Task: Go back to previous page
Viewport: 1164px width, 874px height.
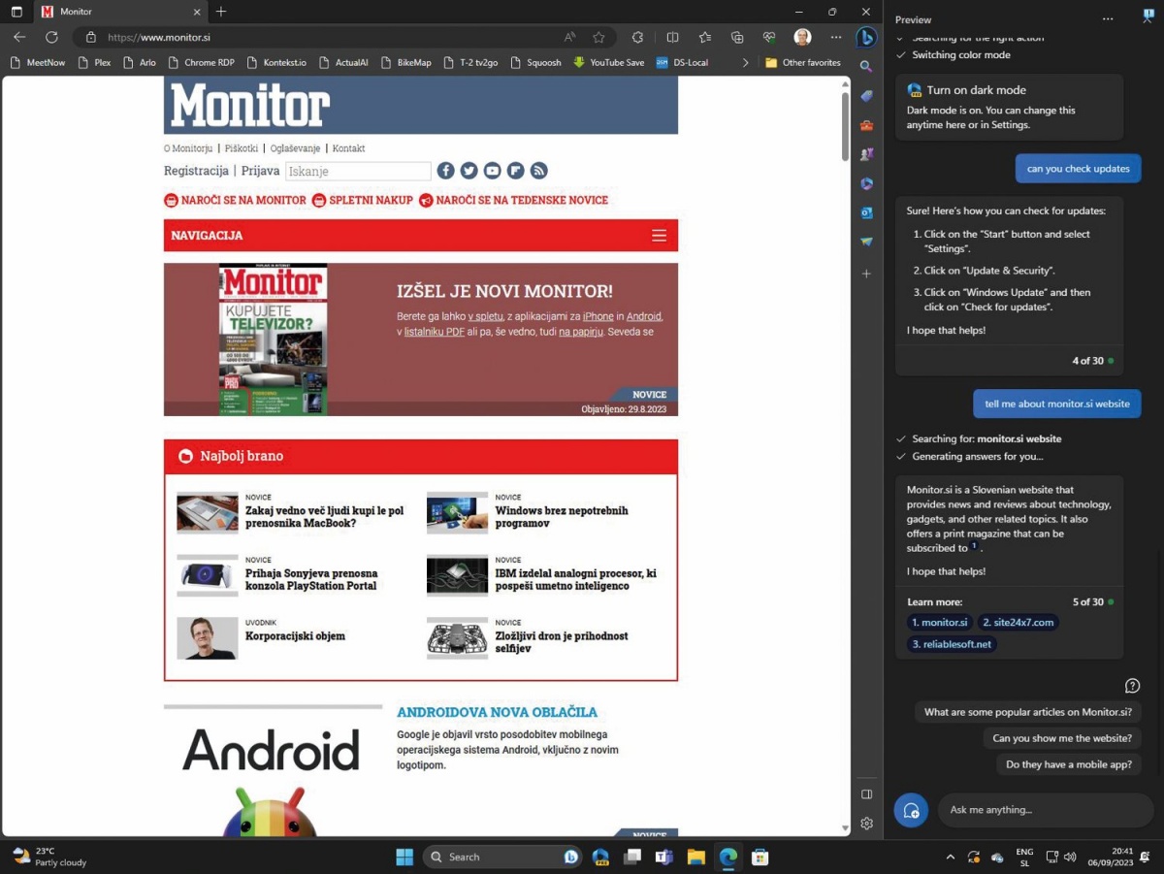Action: click(19, 38)
